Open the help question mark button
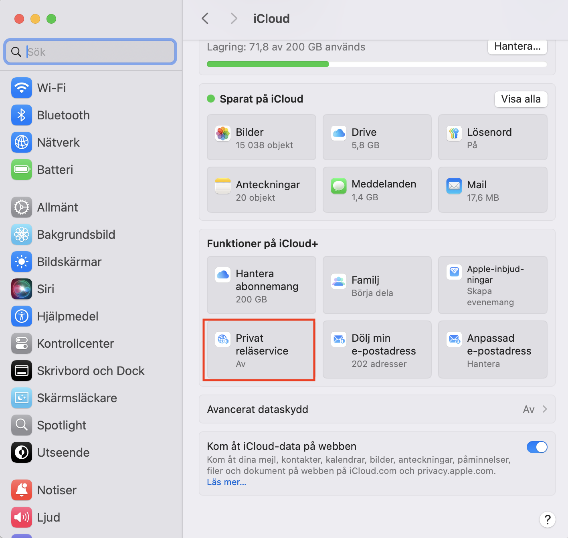The image size is (568, 538). (547, 520)
